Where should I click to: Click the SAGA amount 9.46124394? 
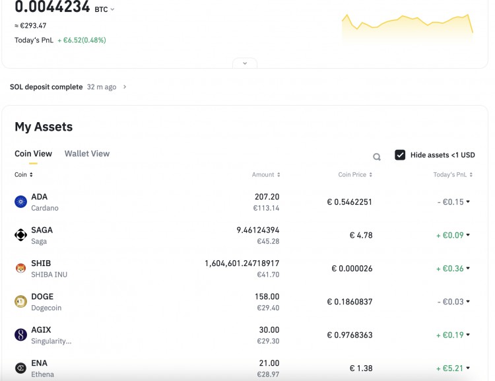coord(258,230)
